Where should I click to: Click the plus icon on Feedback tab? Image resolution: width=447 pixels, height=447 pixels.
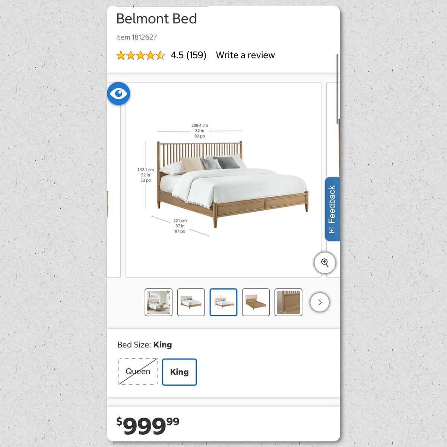(332, 230)
